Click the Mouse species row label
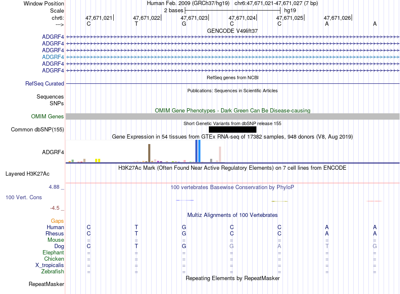This screenshot has height=294, width=400. coord(56,240)
